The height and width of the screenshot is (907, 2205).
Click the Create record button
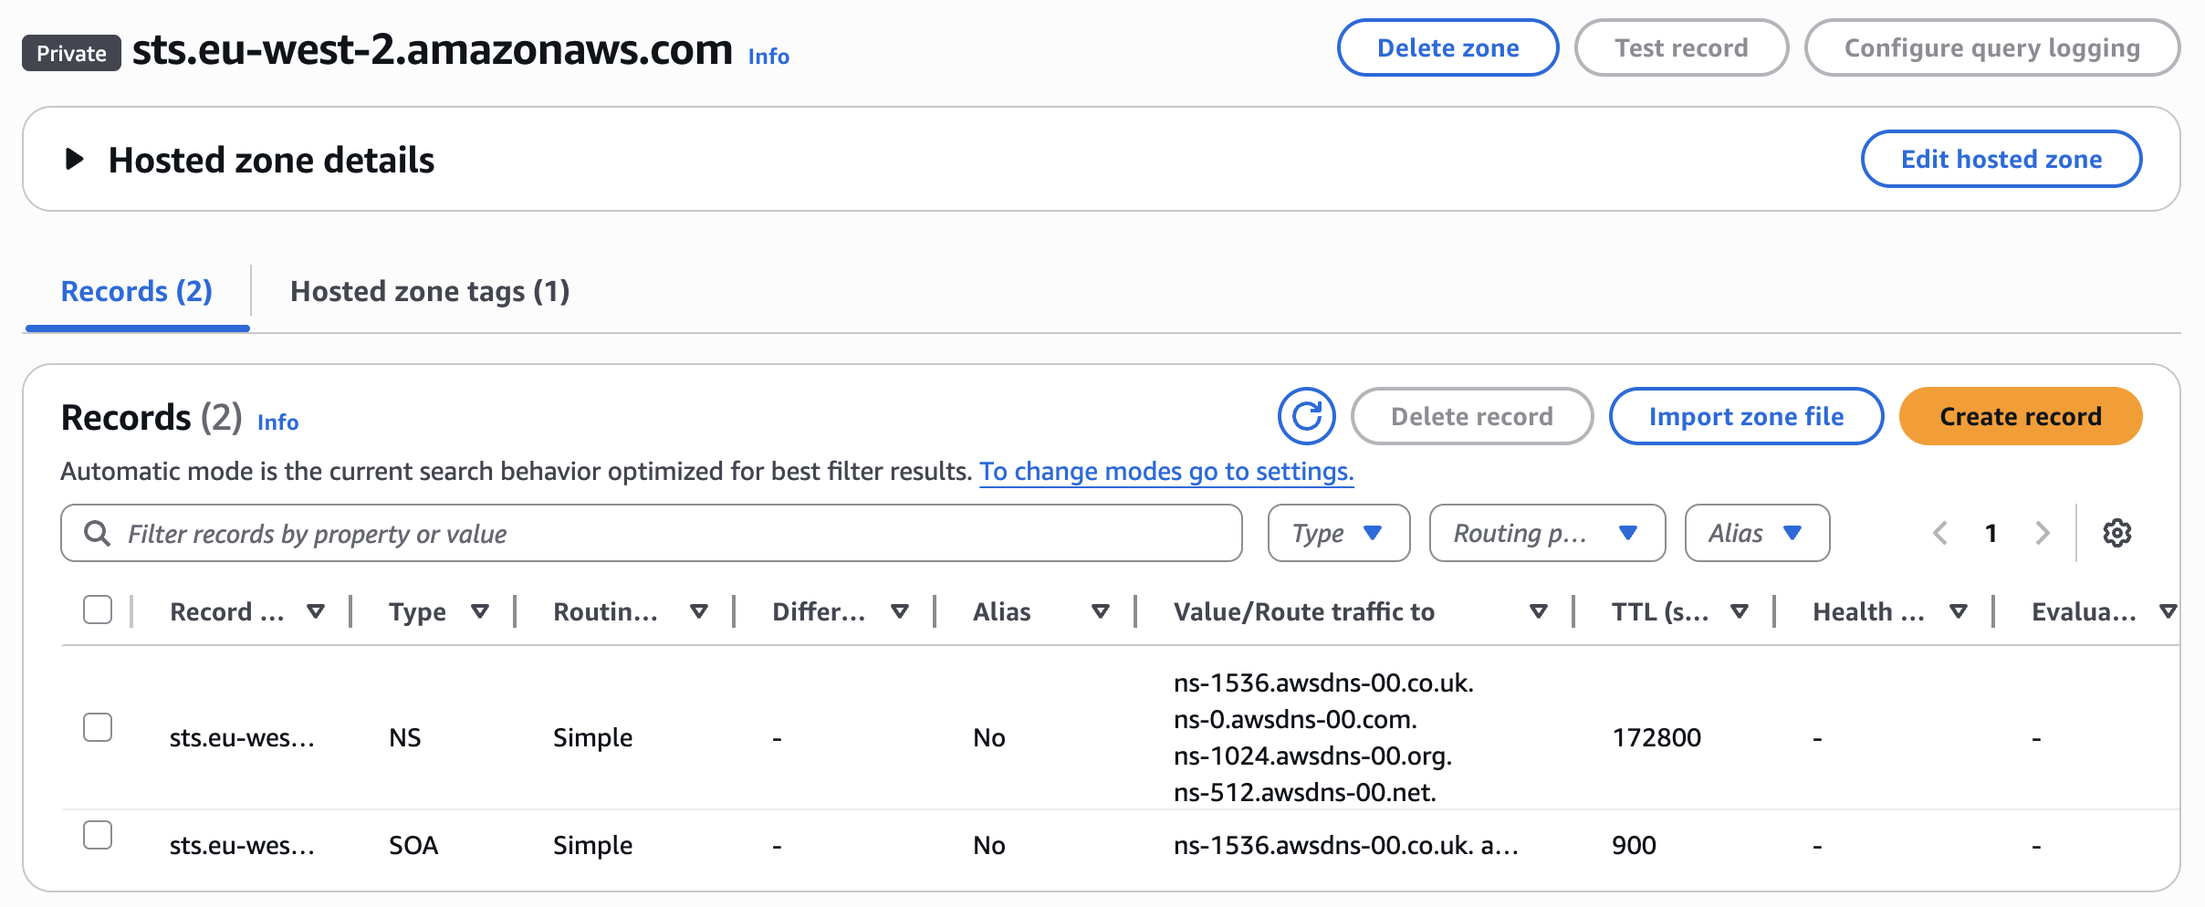pyautogui.click(x=2020, y=416)
